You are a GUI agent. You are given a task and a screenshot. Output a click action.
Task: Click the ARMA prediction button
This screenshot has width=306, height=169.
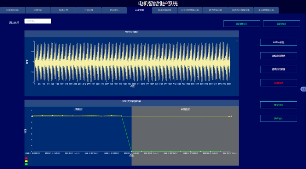[278, 42]
